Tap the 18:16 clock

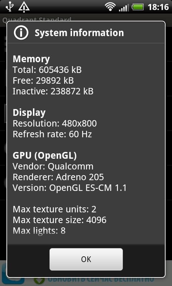(158, 7)
